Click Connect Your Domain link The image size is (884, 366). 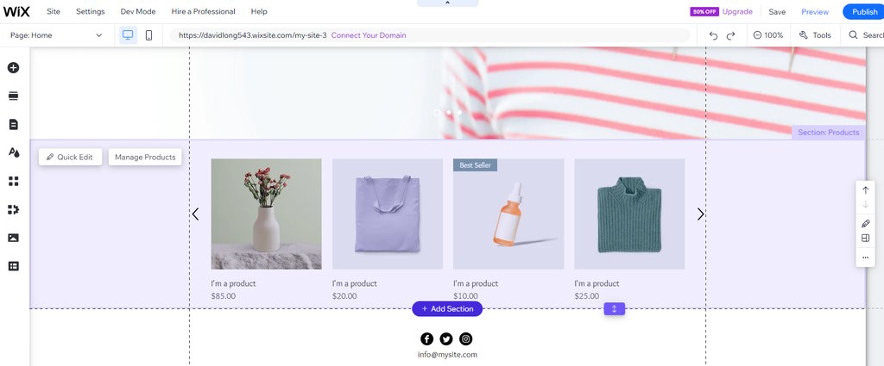pos(369,35)
